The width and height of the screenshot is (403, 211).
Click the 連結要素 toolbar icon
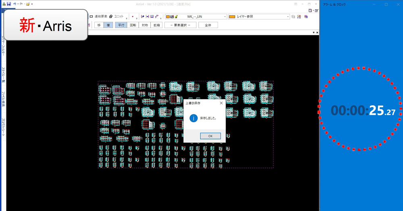pos(91,16)
